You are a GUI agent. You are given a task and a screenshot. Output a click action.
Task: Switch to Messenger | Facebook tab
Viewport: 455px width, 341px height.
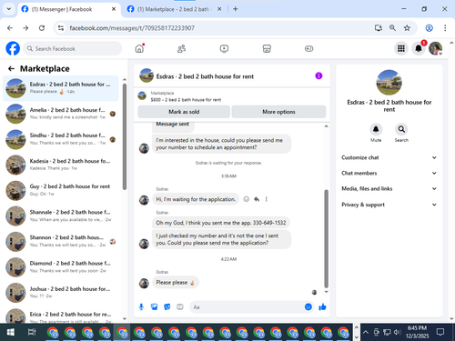tap(68, 9)
